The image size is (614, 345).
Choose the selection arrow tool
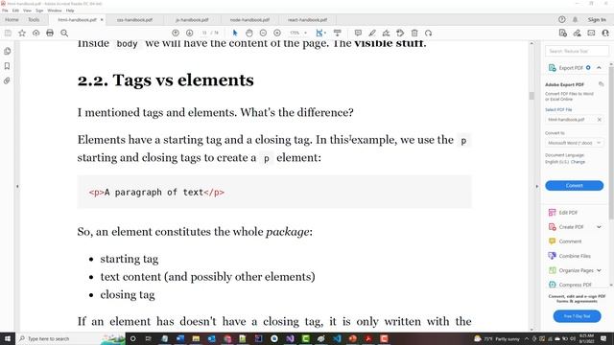click(x=235, y=34)
